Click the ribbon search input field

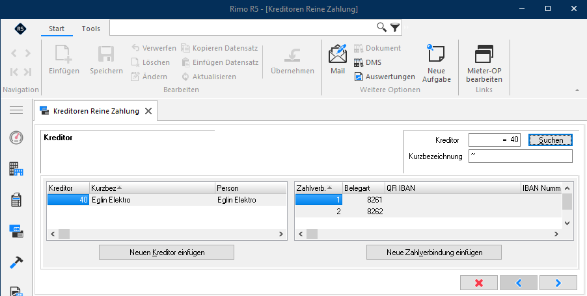point(243,28)
